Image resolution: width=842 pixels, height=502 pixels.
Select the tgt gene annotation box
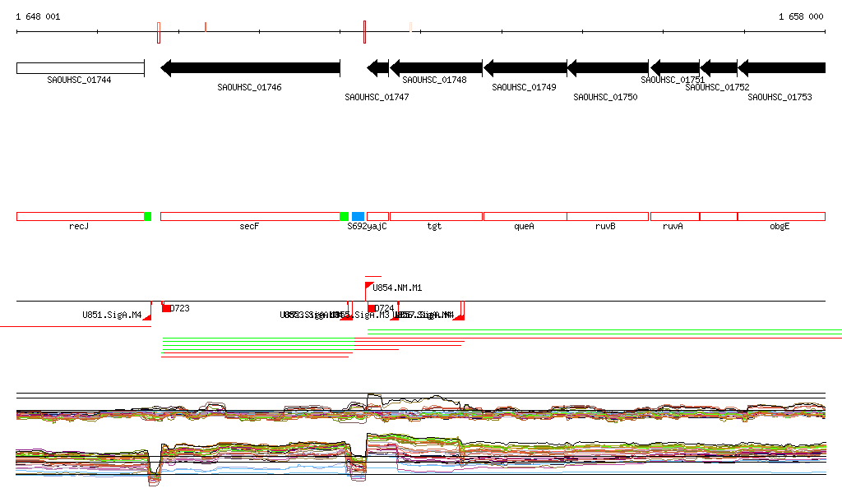tap(436, 216)
